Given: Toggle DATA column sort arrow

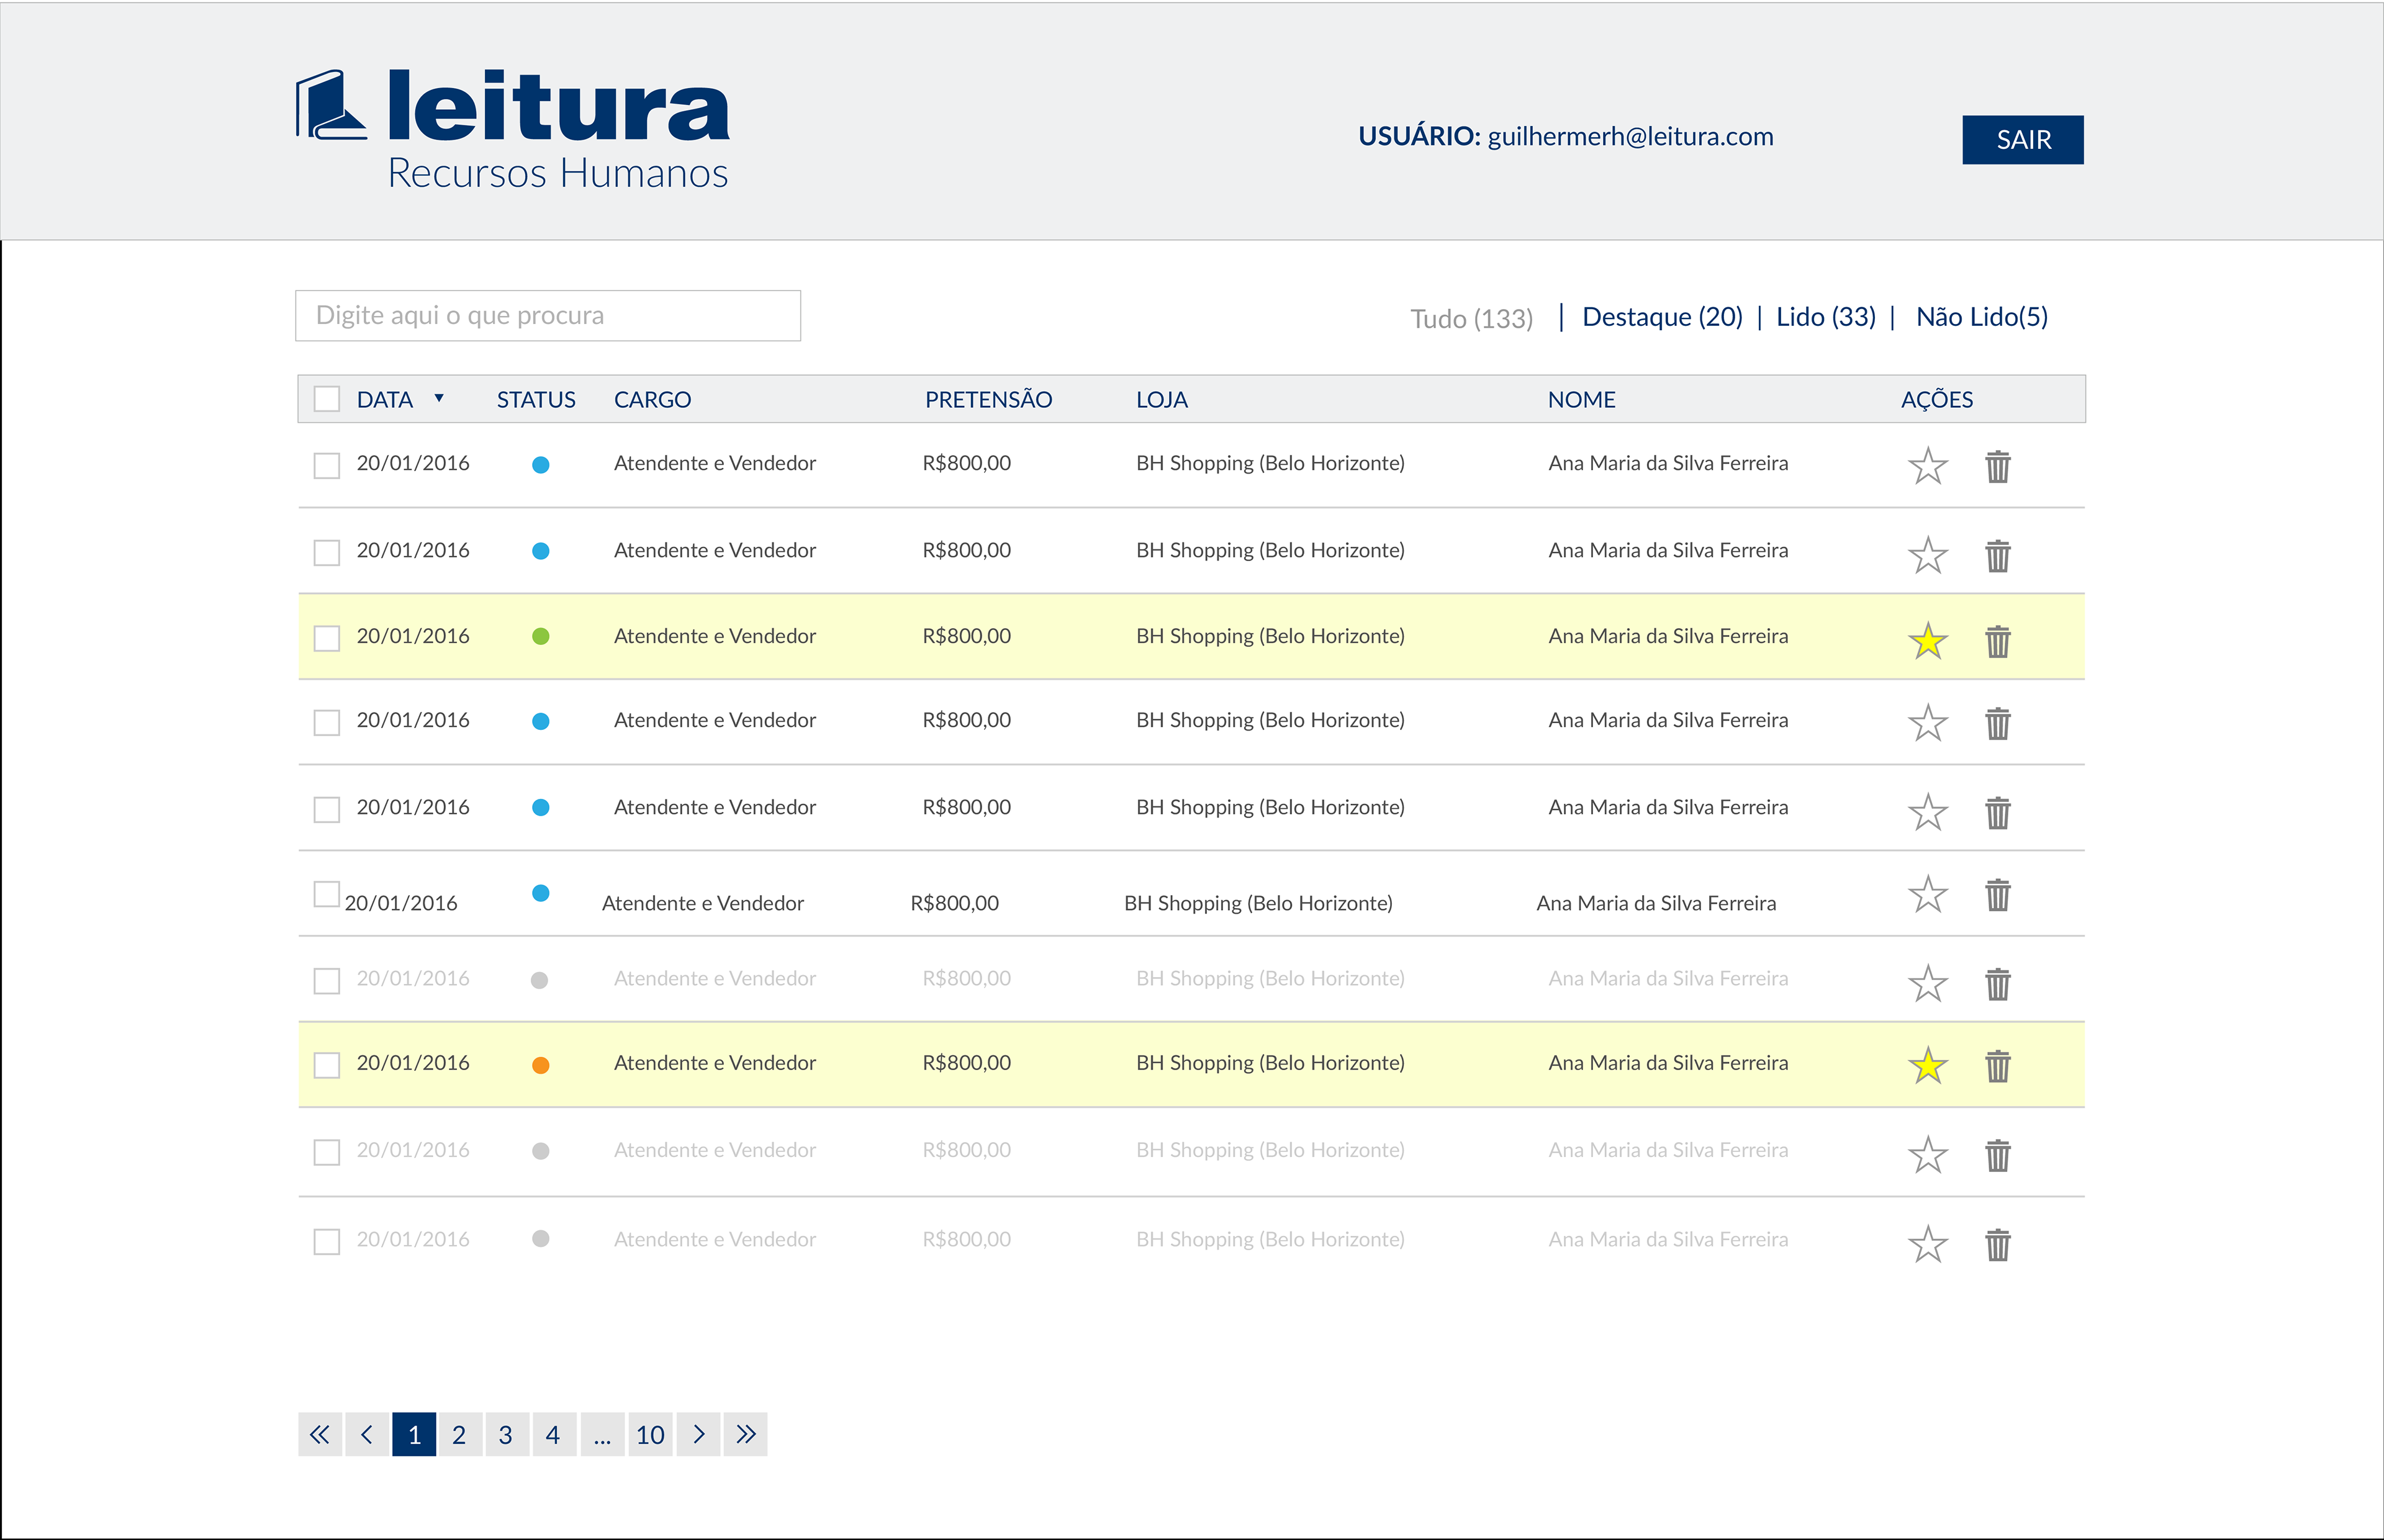Looking at the screenshot, I should tap(438, 399).
